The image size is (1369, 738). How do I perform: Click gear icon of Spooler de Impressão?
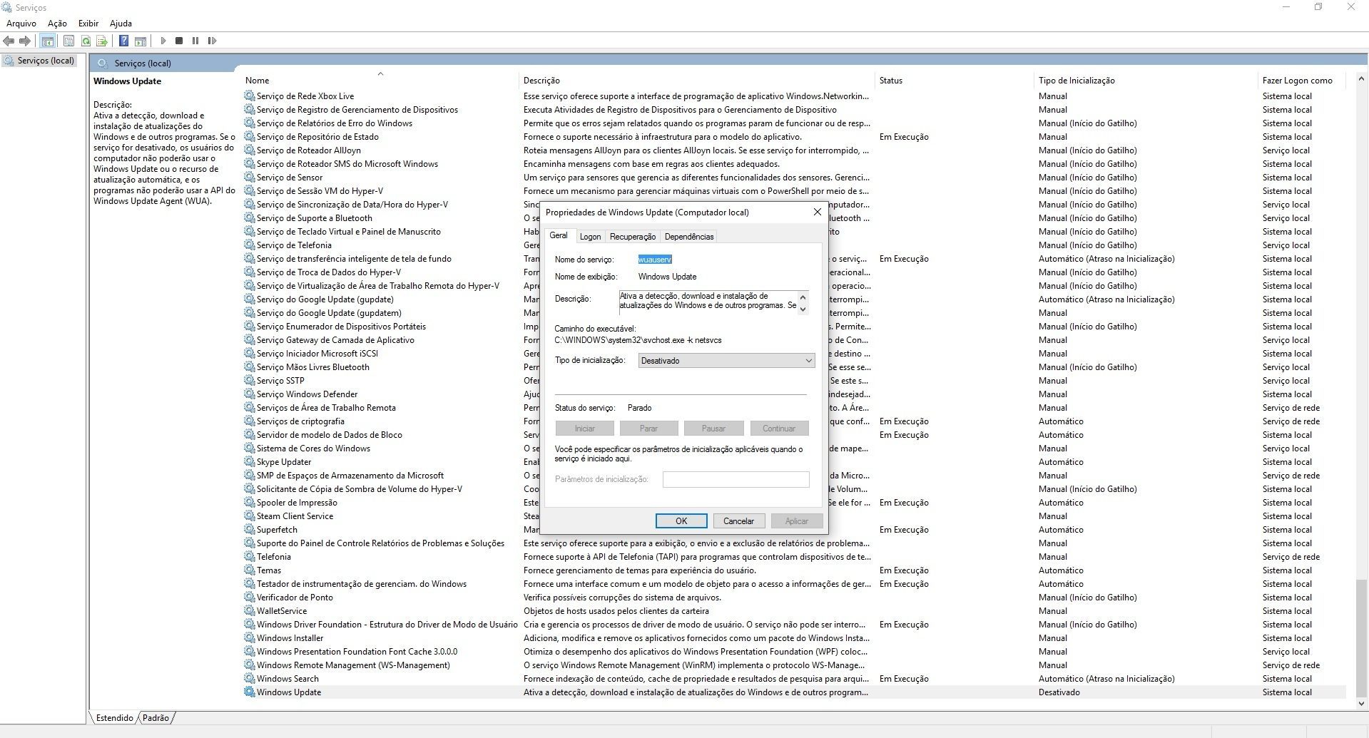click(249, 503)
